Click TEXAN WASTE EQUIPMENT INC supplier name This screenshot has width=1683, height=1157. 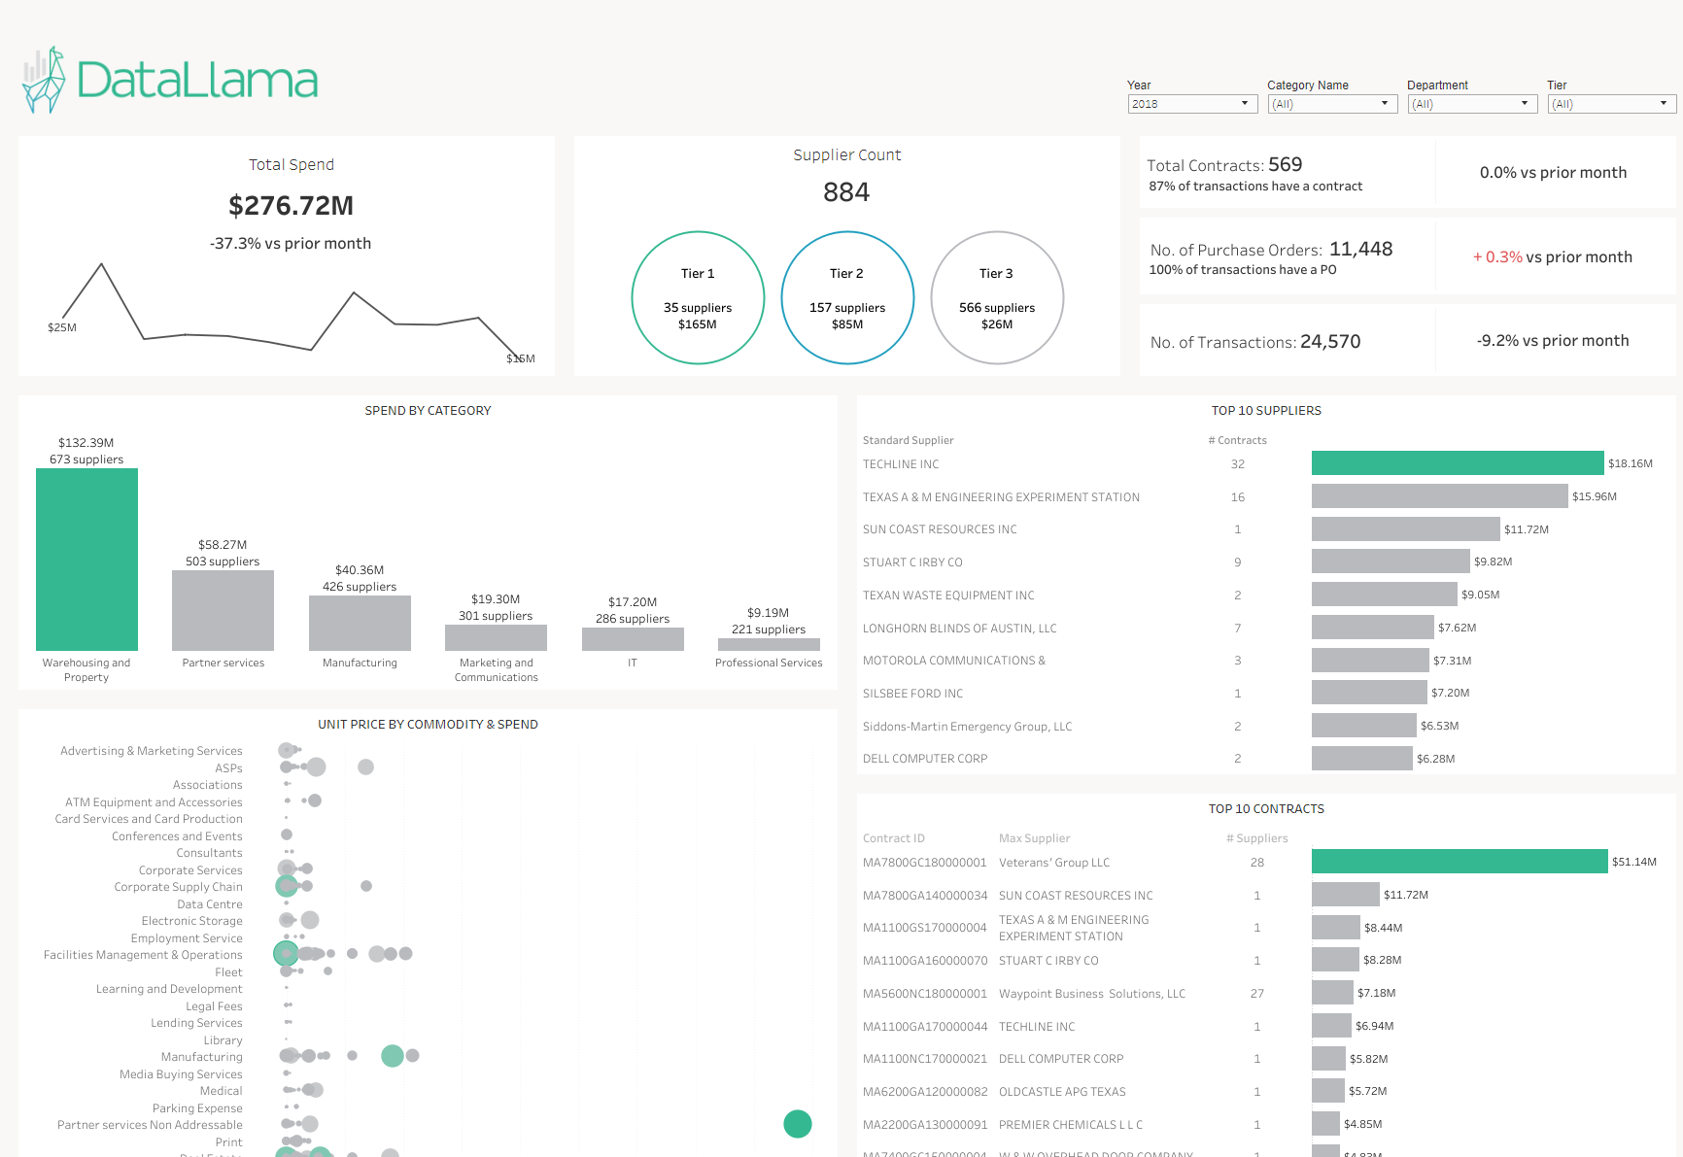(x=948, y=596)
